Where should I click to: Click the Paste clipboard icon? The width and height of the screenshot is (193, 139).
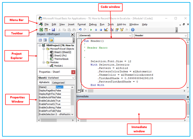69,30
